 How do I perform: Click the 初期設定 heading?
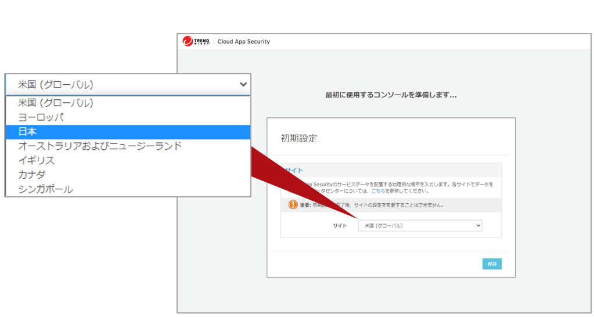coord(299,138)
